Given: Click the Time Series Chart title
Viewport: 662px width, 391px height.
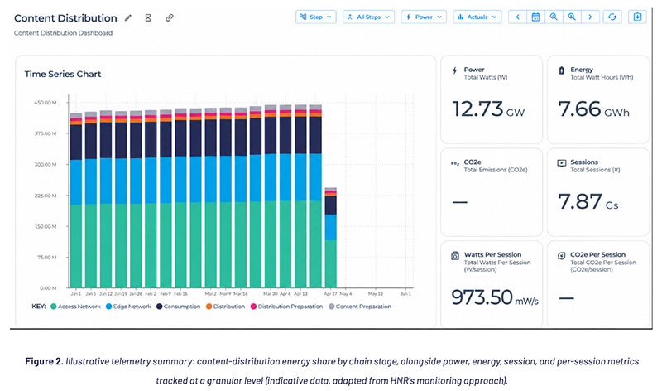Looking at the screenshot, I should click(63, 74).
